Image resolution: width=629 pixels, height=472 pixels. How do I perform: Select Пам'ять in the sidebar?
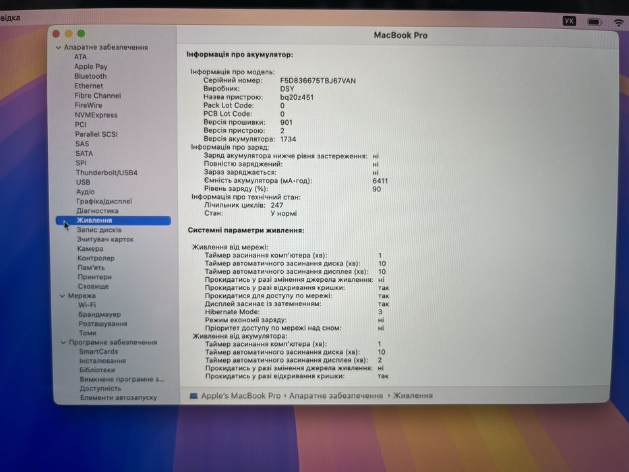click(x=91, y=268)
